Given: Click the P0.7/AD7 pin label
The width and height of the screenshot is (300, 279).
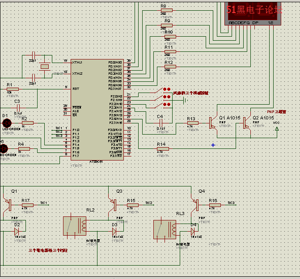Looking at the screenshot, I should click(115, 89).
